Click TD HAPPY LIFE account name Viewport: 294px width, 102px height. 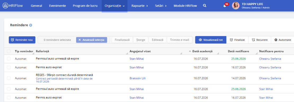tap(252, 4)
